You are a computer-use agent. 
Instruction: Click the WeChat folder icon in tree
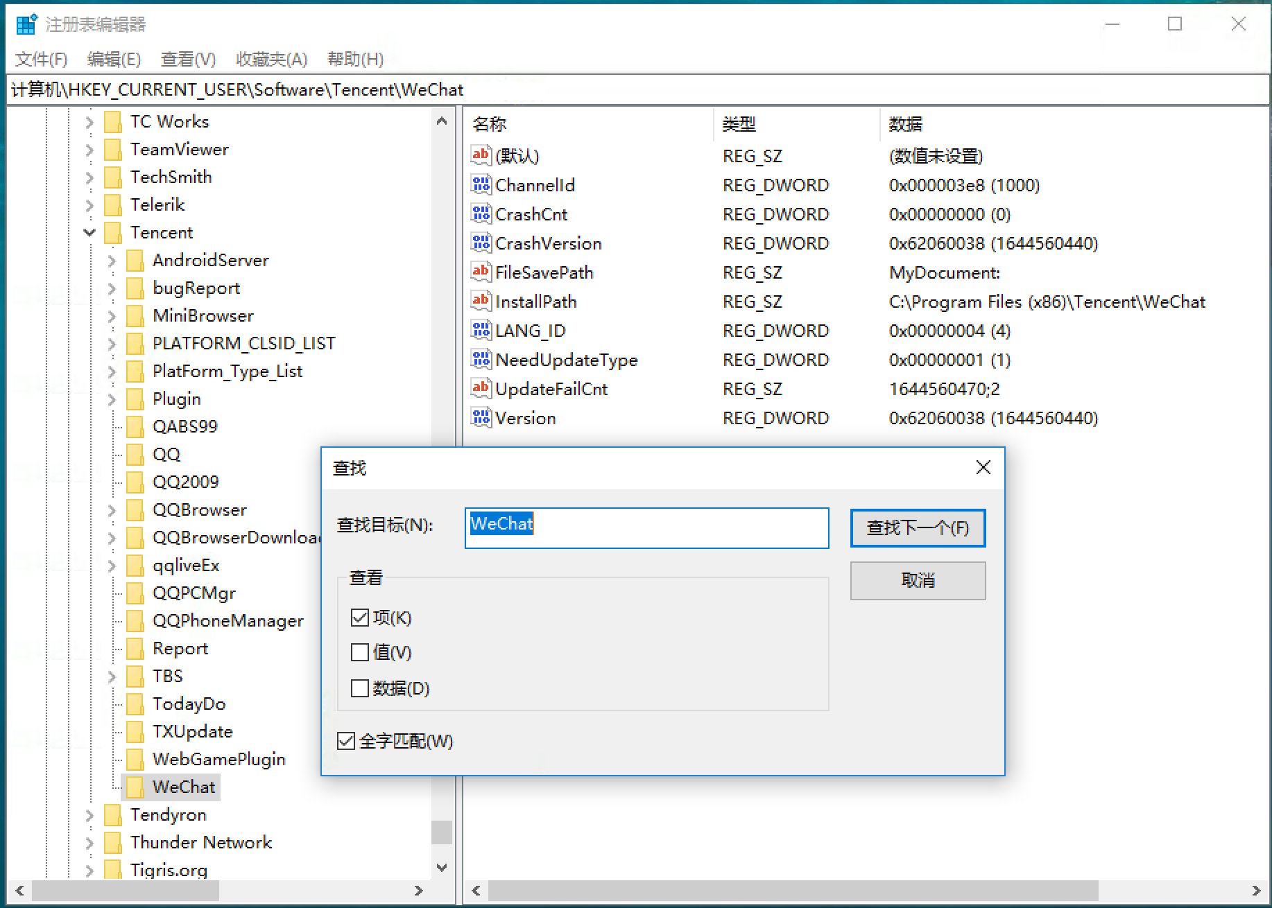pos(135,787)
